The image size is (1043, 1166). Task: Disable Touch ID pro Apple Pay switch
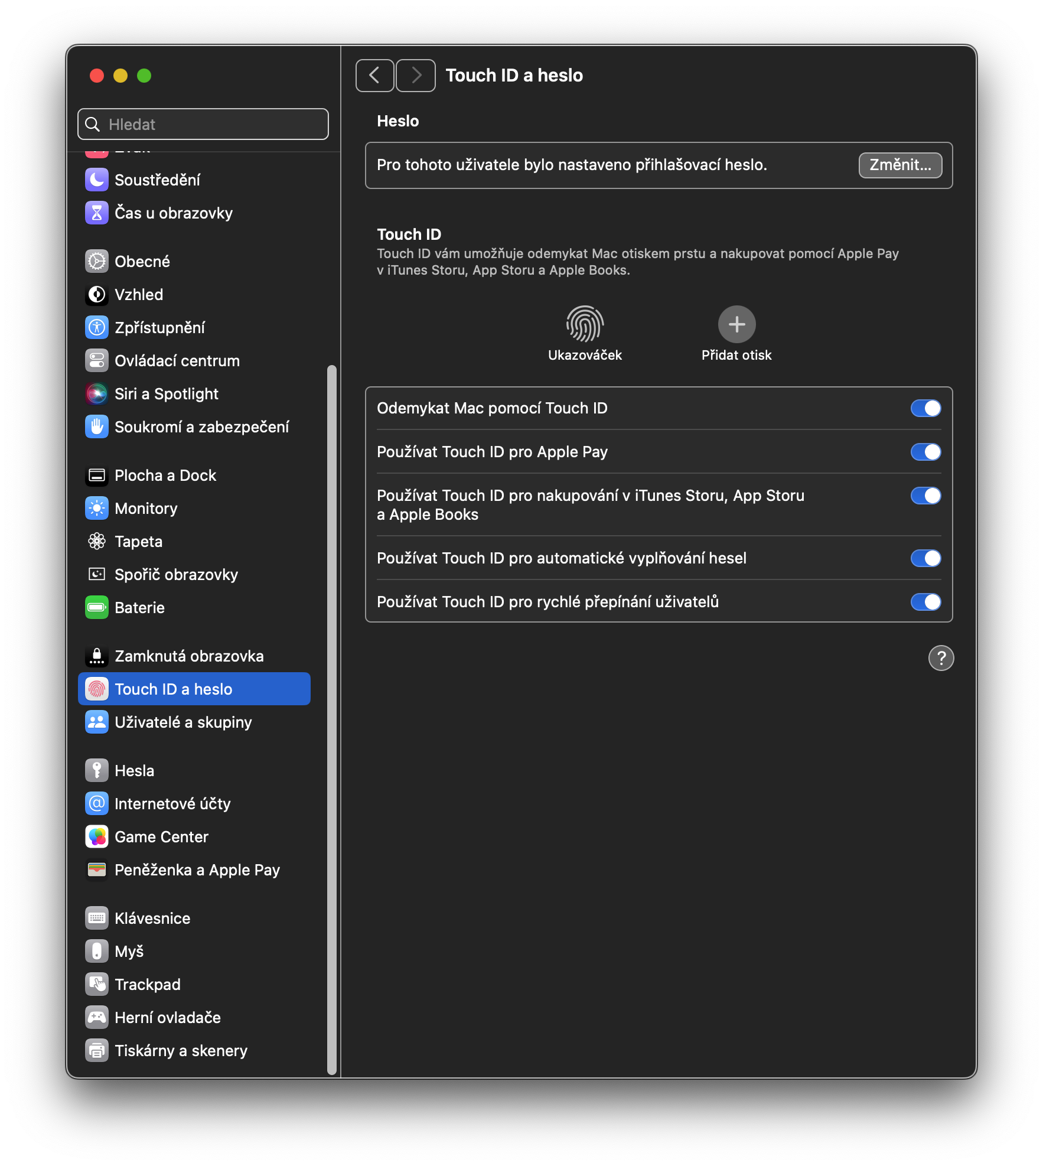(x=925, y=452)
